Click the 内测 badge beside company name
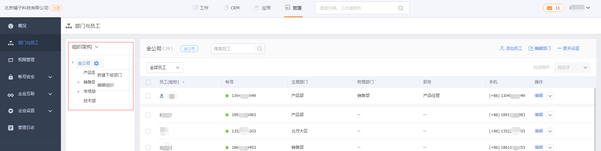The width and height of the screenshot is (601, 151). coord(56,8)
